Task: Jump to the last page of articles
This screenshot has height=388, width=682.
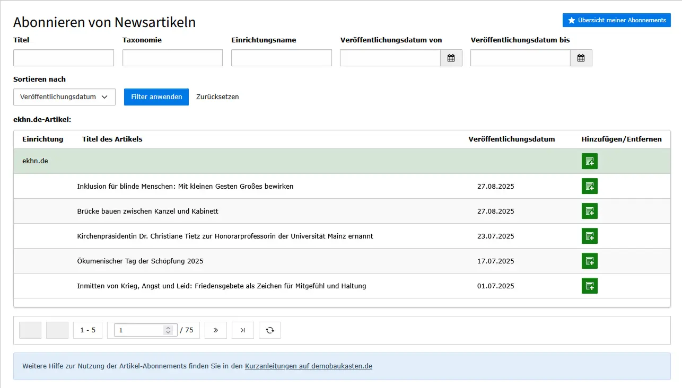Action: pyautogui.click(x=242, y=330)
